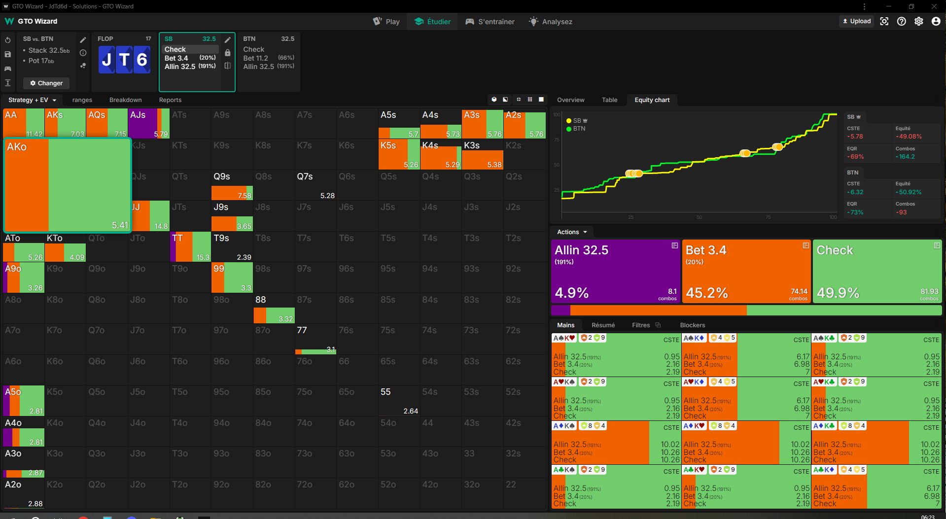
Task: Expand the Strategy + EV dropdown
Action: tap(32, 100)
